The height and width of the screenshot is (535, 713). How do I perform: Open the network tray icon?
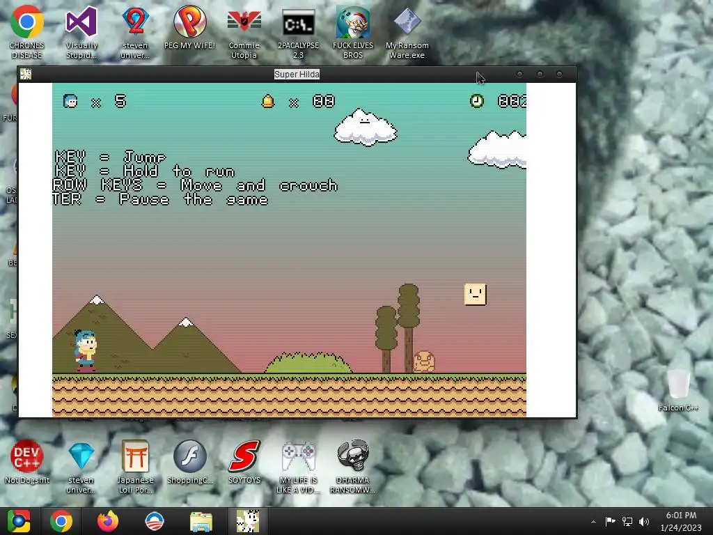(627, 521)
